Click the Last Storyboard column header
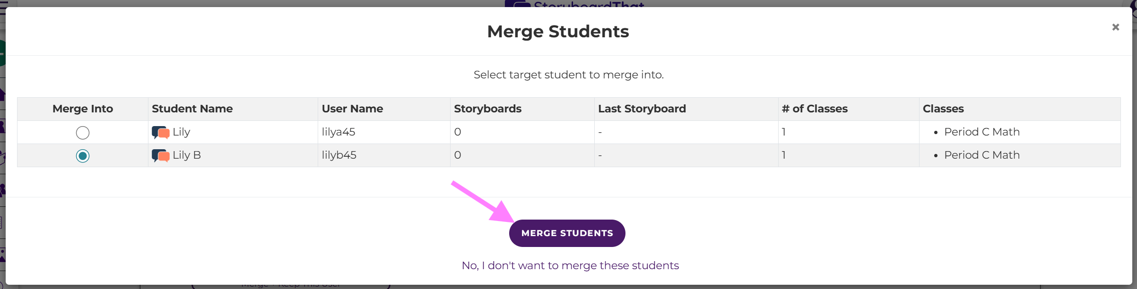 642,109
